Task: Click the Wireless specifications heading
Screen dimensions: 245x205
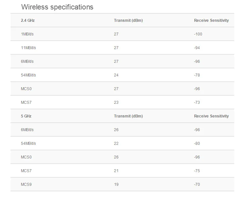Action: [57, 7]
